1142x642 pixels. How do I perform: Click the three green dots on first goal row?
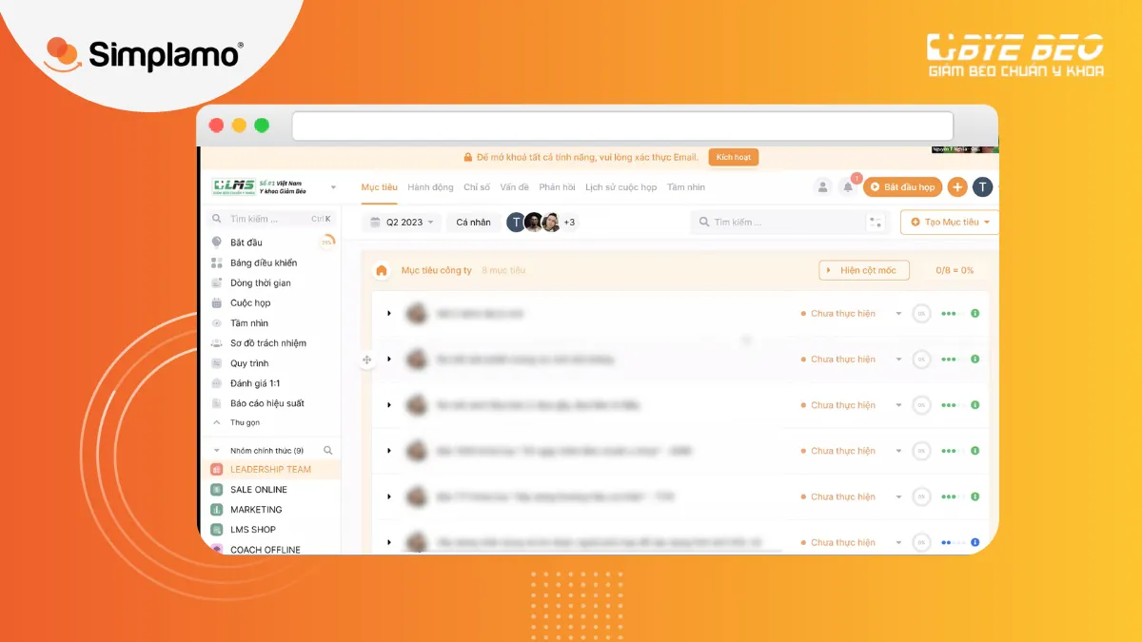pyautogui.click(x=949, y=313)
